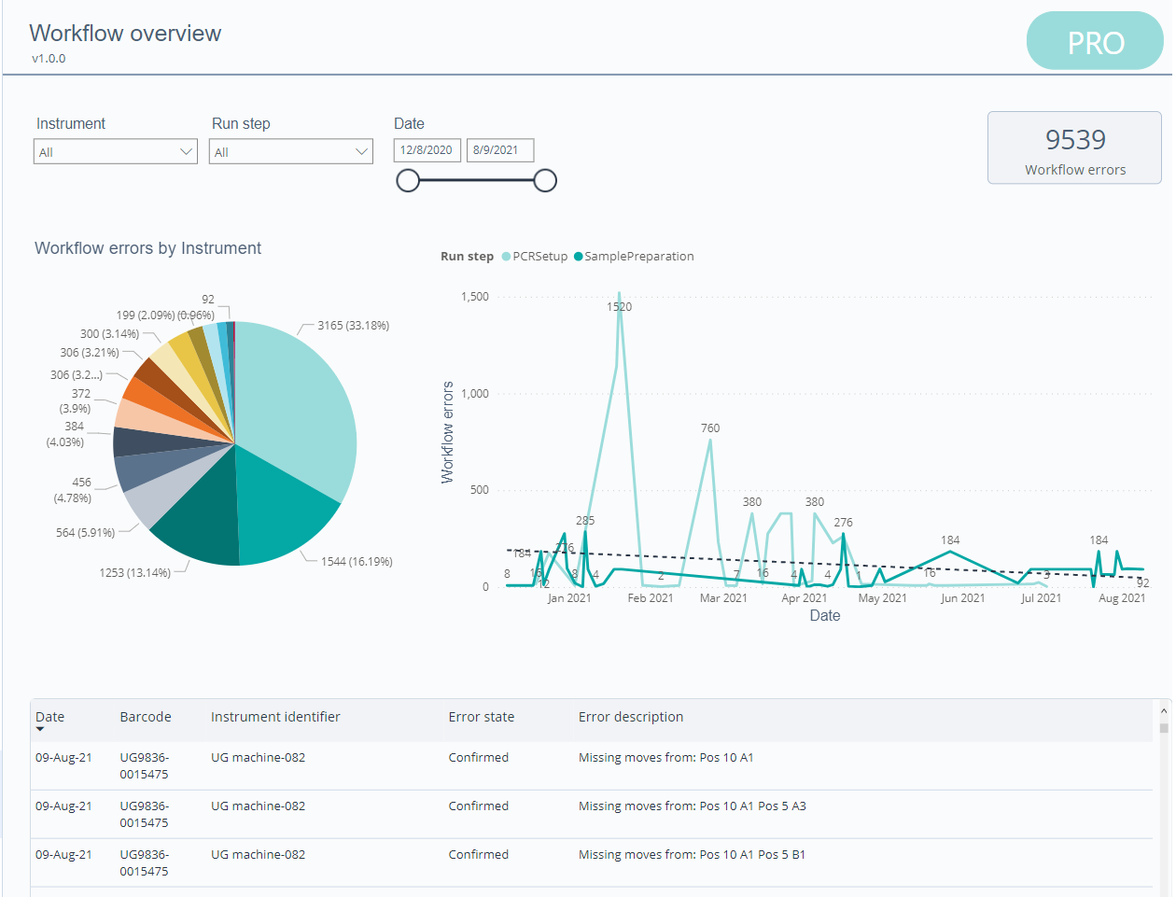Click the end date field 8/9/2021
The height and width of the screenshot is (897, 1176).
(x=500, y=150)
